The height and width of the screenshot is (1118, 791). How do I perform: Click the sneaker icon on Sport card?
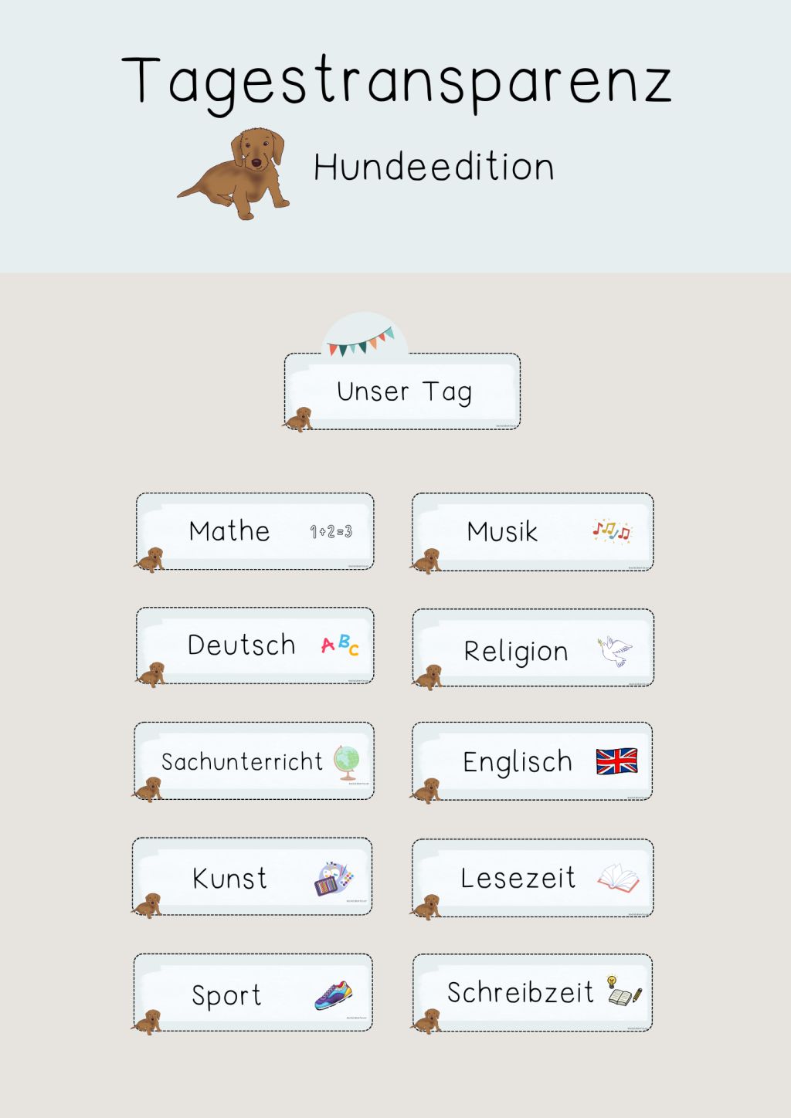334,995
